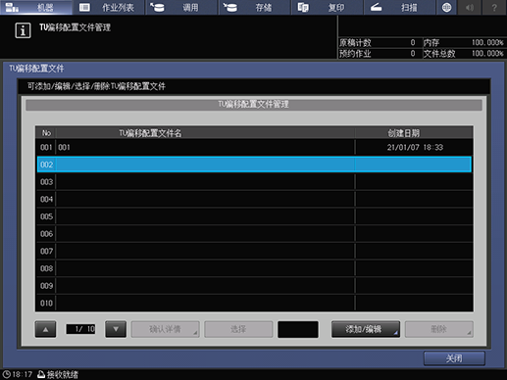
Task: Click the 确认详情 button
Action: [x=166, y=329]
